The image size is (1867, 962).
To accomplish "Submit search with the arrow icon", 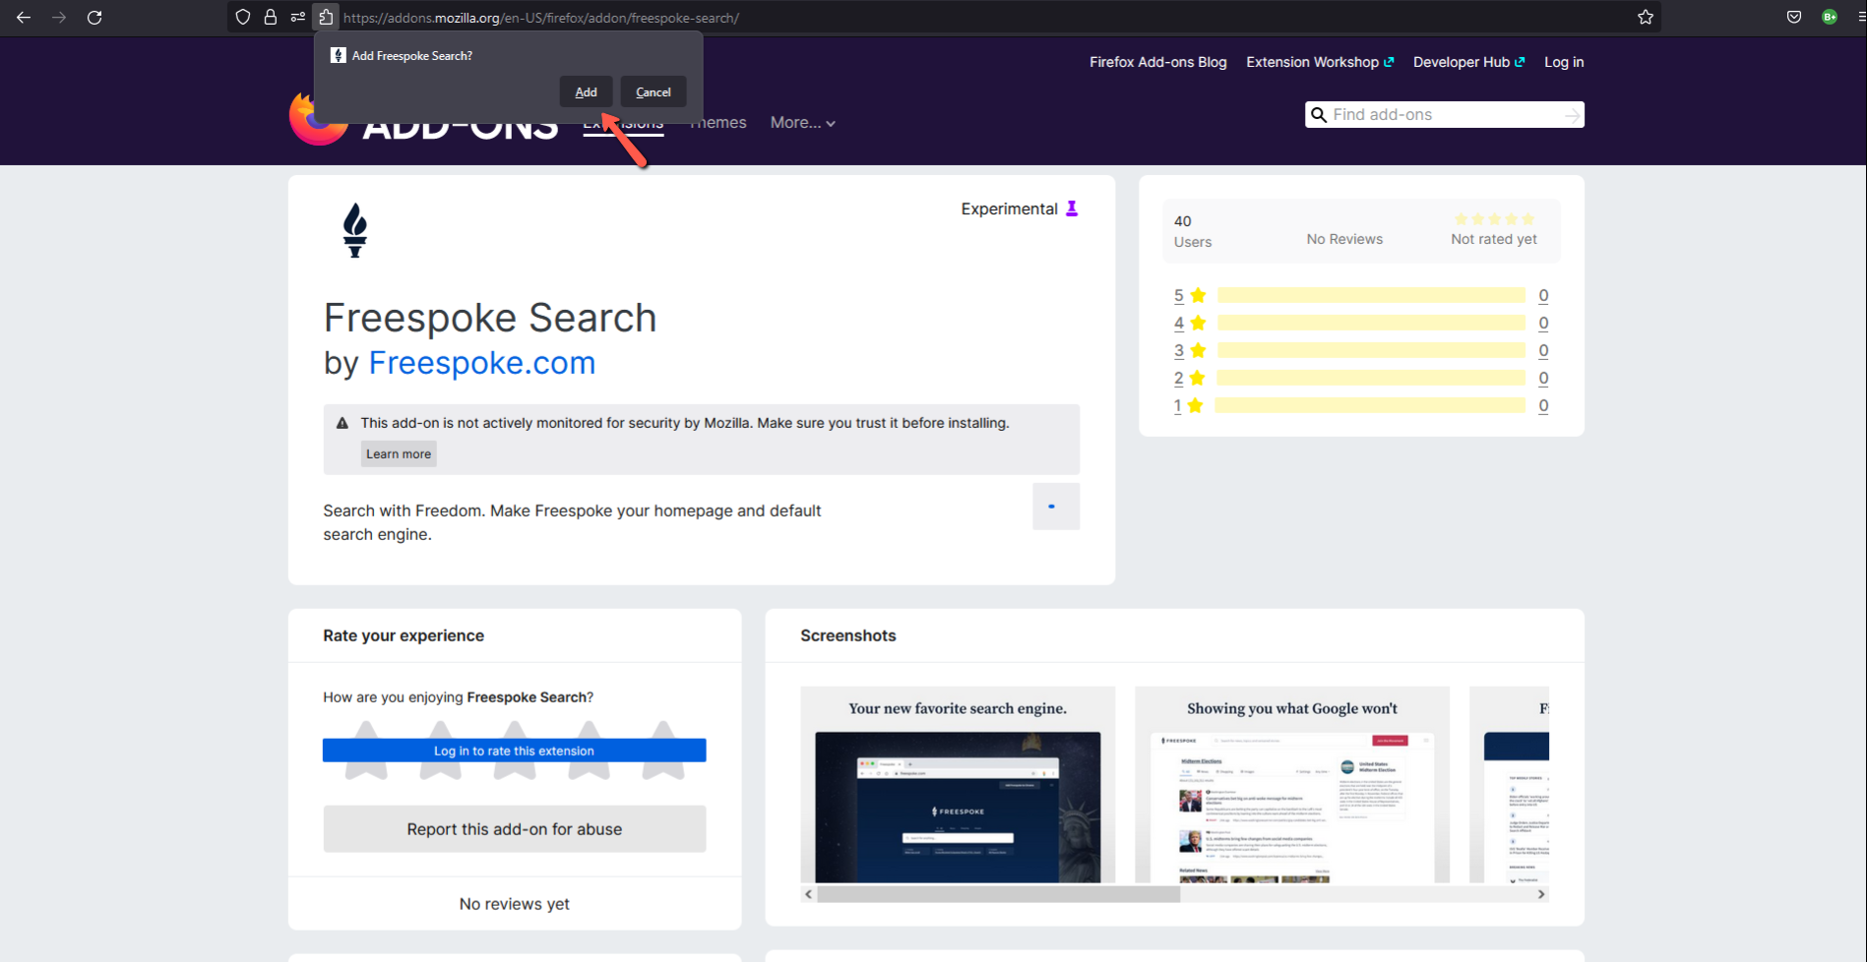I will [1572, 115].
